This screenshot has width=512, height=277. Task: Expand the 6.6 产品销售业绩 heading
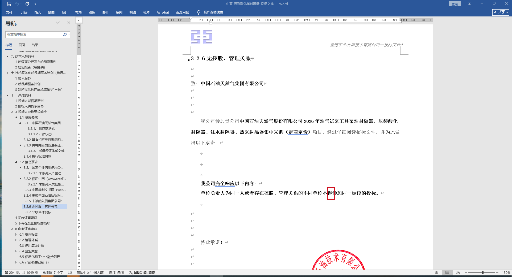pyautogui.click(x=16, y=262)
